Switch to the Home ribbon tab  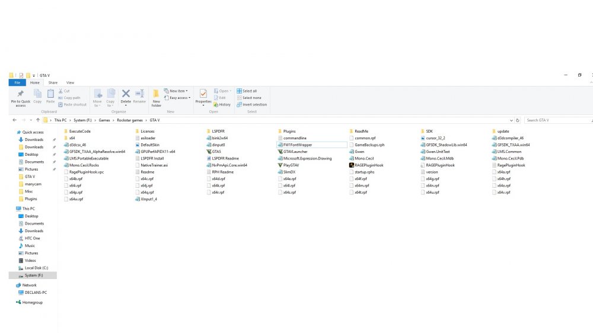[35, 83]
